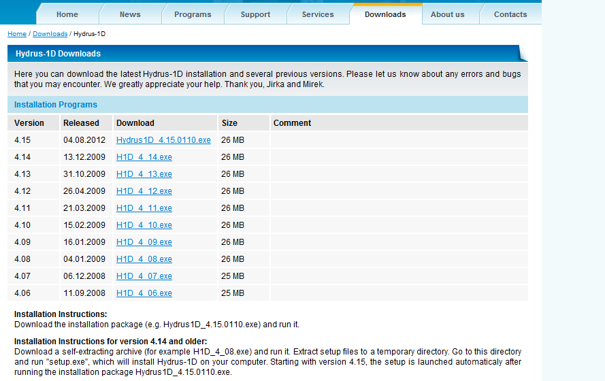Switch to the News tab
The width and height of the screenshot is (605, 381).
pos(130,14)
